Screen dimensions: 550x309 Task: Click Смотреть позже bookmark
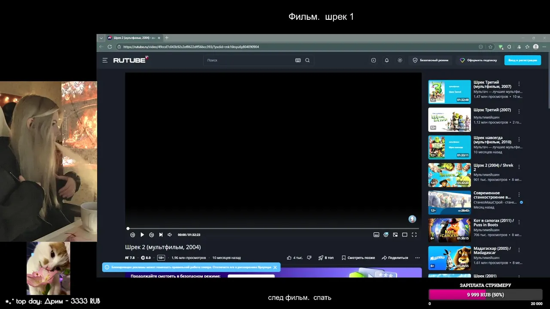(358, 258)
